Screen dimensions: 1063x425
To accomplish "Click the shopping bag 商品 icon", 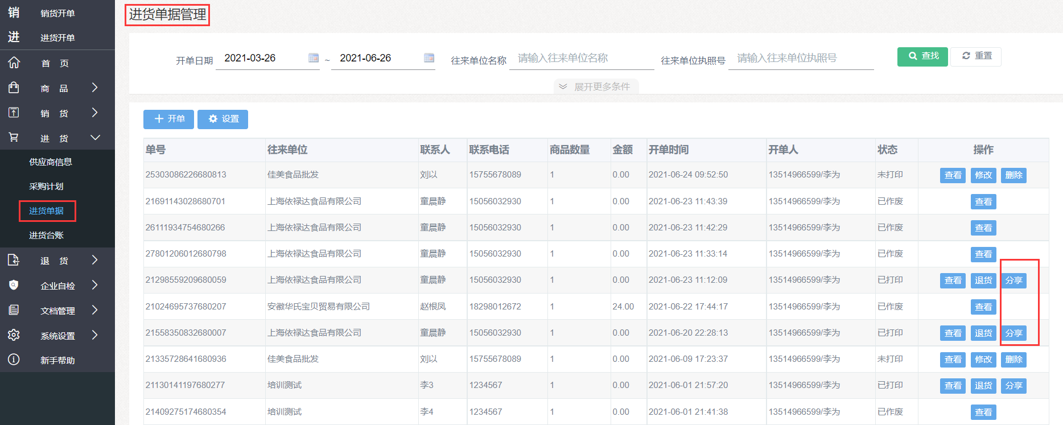I will click(14, 88).
